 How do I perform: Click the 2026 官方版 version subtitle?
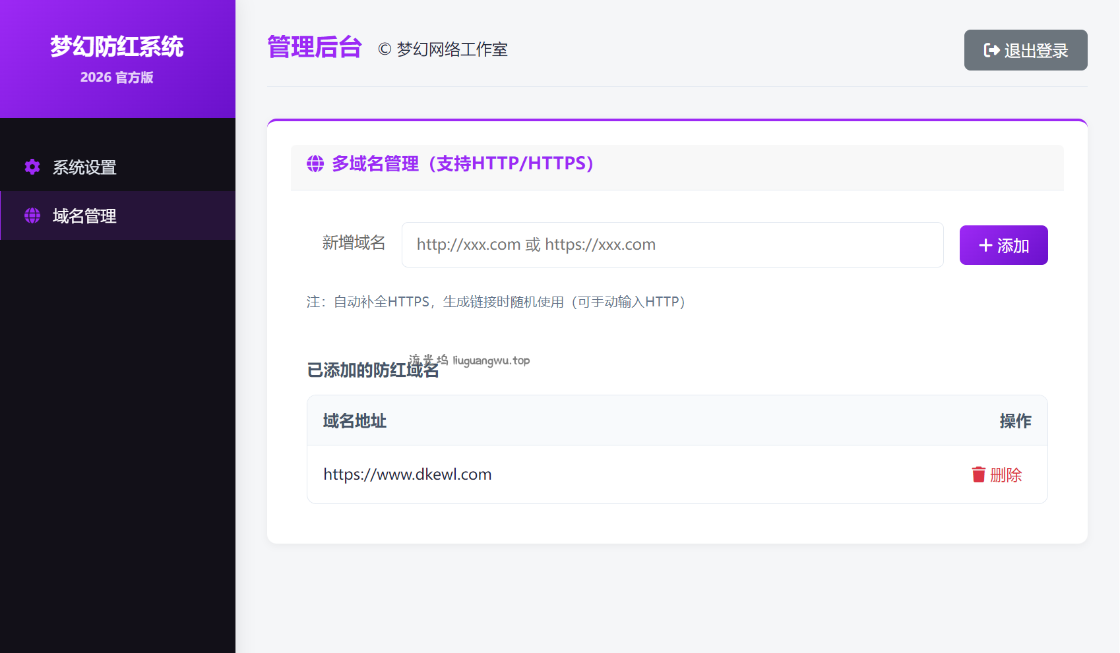(x=117, y=78)
